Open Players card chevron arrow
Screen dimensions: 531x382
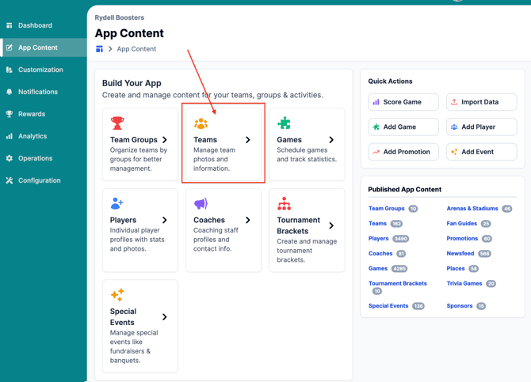coord(165,220)
